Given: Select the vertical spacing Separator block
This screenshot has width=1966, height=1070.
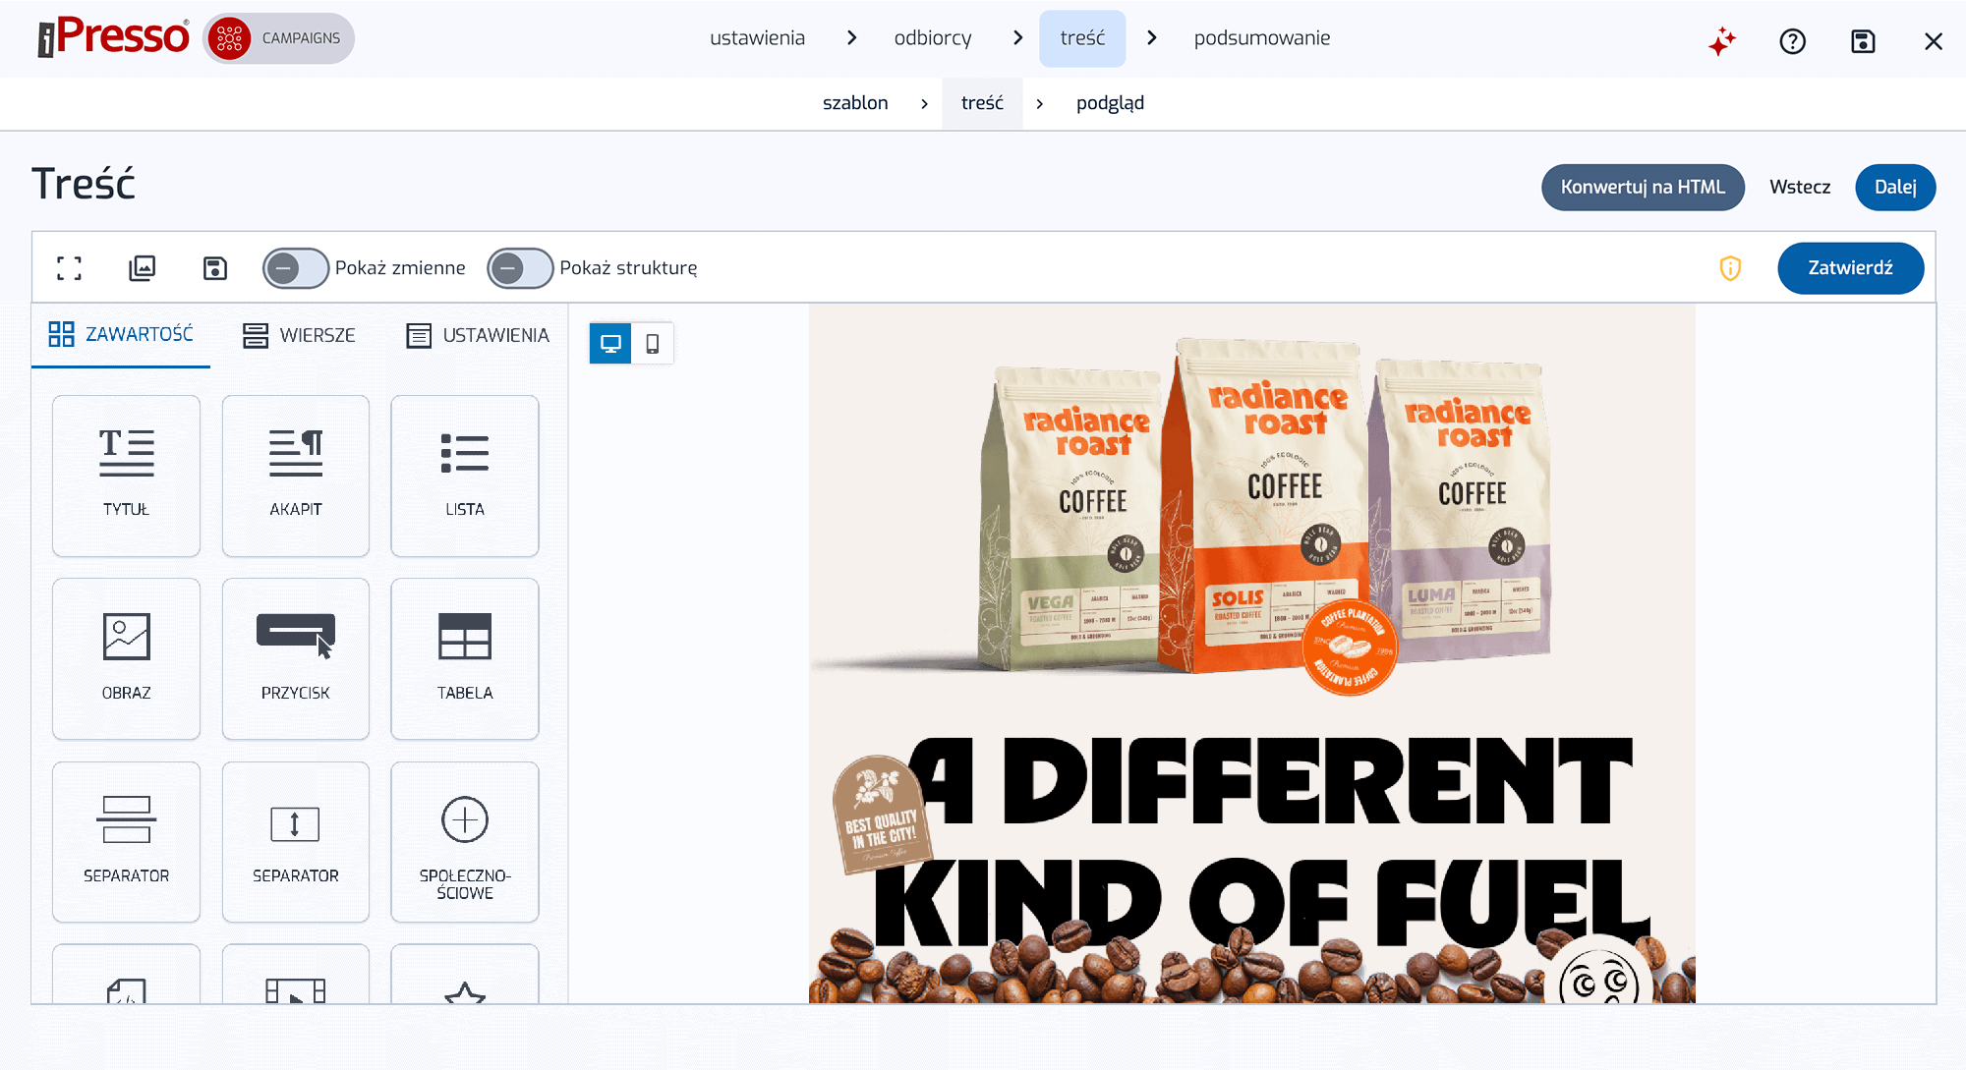Looking at the screenshot, I should click(296, 842).
